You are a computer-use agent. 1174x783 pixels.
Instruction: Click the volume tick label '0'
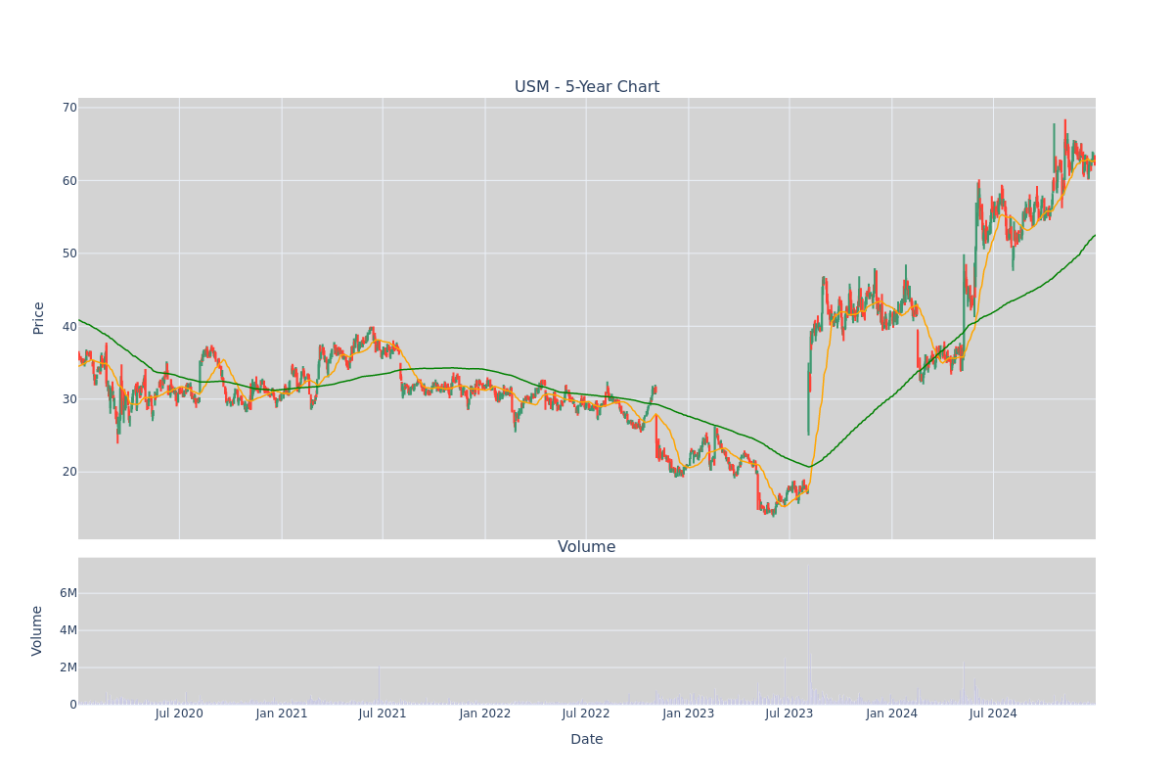(73, 705)
